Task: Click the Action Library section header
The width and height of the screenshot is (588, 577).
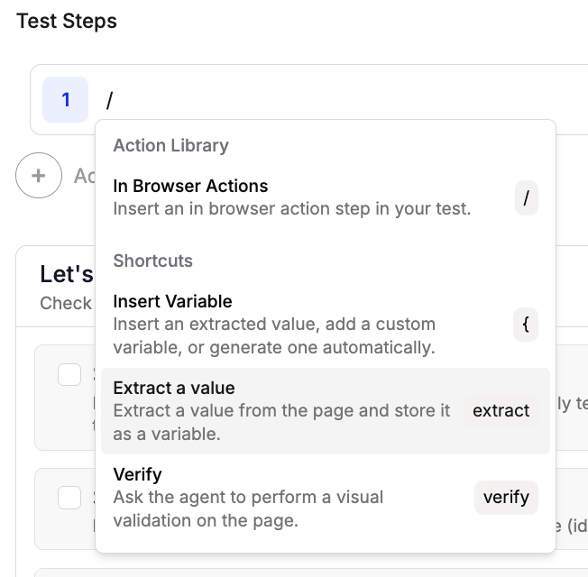Action: 170,146
